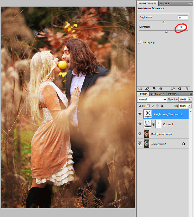Switch to Adjustments tab
This screenshot has width=194, height=217.
(x=147, y=3)
